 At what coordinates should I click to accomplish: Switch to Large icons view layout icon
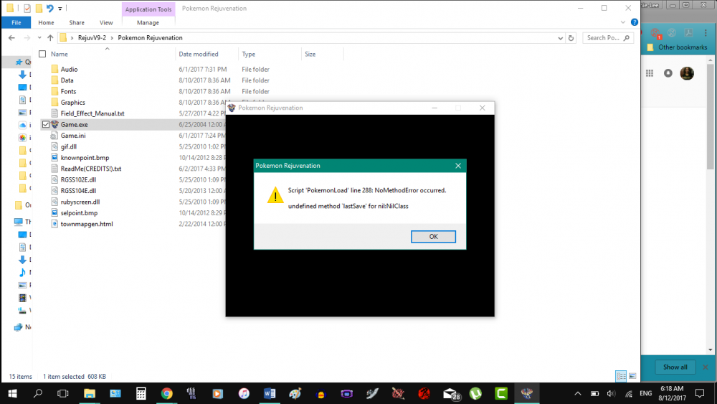[x=632, y=376]
